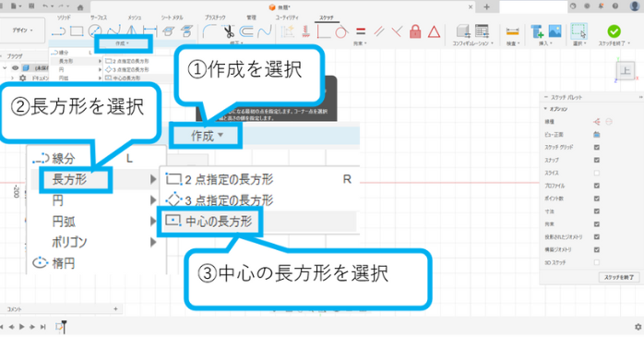This screenshot has height=337, width=644.
Task: Click the 上 face of the view cube
Action: 626,71
